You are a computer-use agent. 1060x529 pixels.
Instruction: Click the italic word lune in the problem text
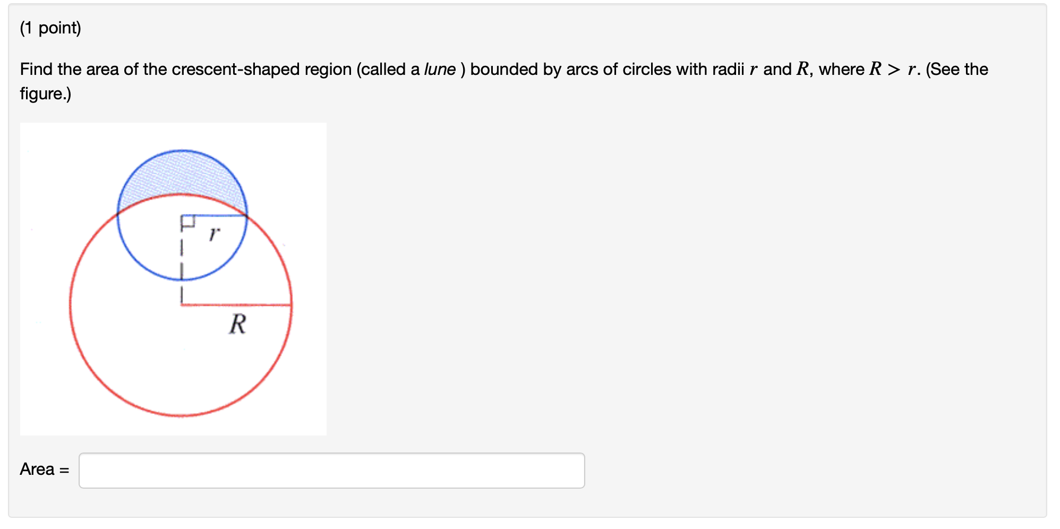click(440, 69)
